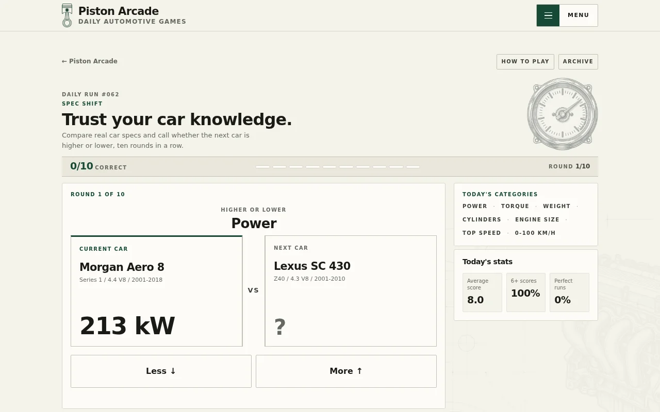Click the 213 kW power value

[127, 326]
